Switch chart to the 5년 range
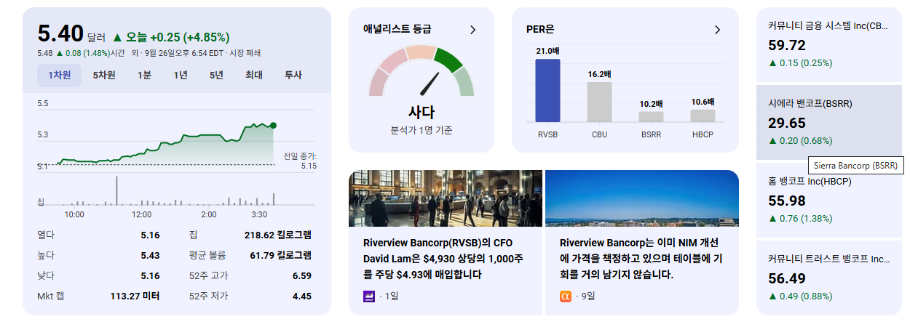Screen dimensions: 910x327 (216, 75)
